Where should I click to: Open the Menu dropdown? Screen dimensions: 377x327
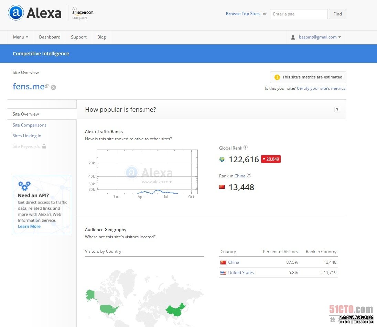(x=20, y=37)
